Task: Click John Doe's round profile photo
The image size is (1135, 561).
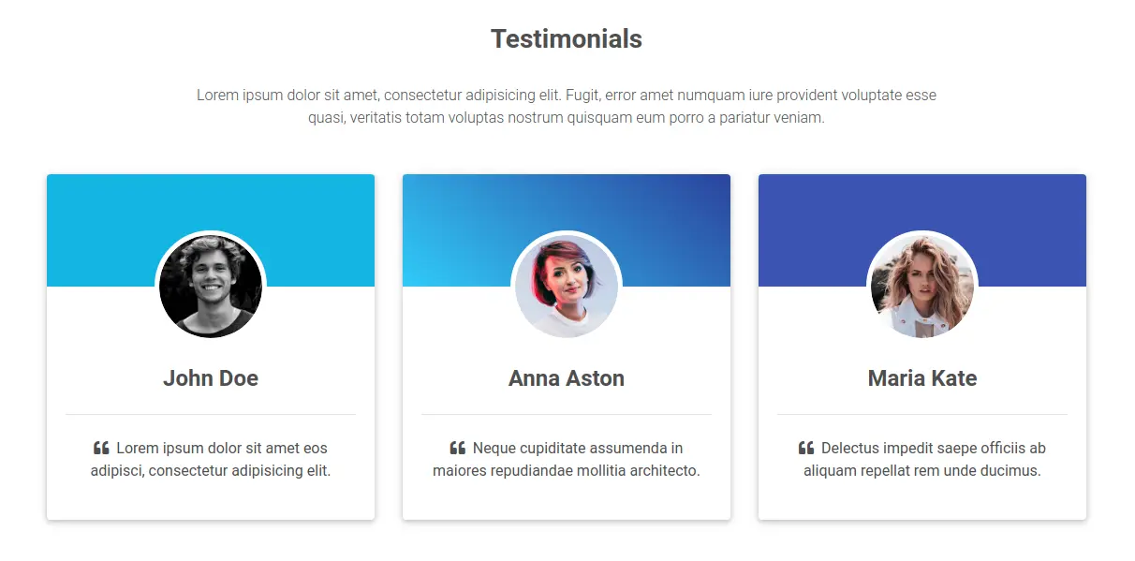Action: coord(211,287)
